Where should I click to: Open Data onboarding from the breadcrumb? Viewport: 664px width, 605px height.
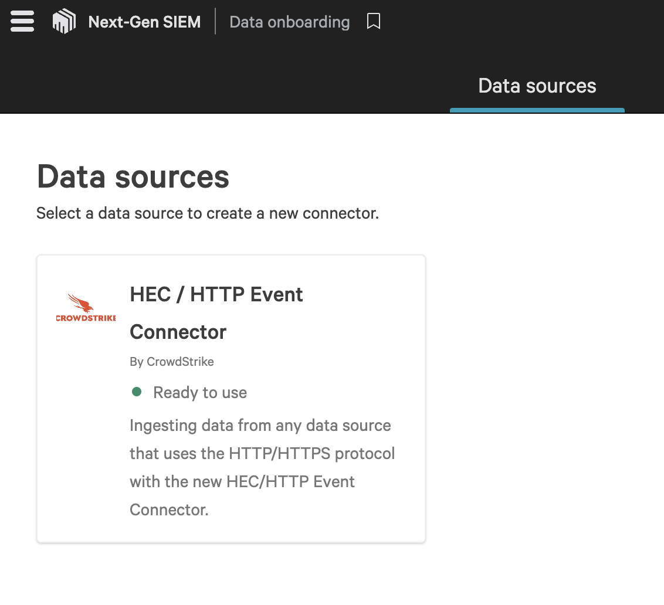click(289, 22)
